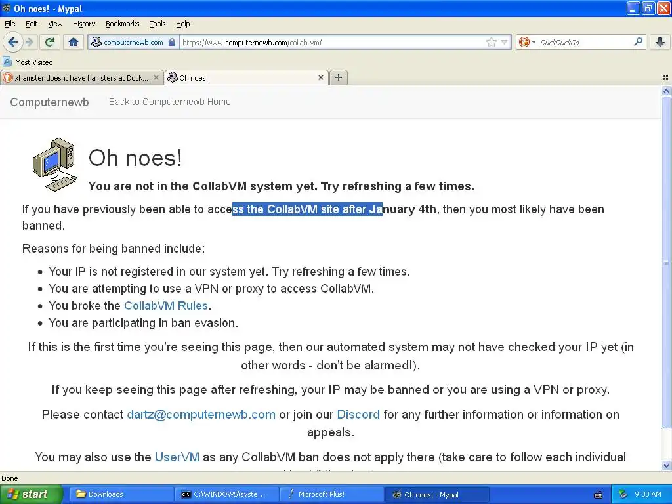Click the Oh noes! heading
This screenshot has width=672, height=504.
135,157
